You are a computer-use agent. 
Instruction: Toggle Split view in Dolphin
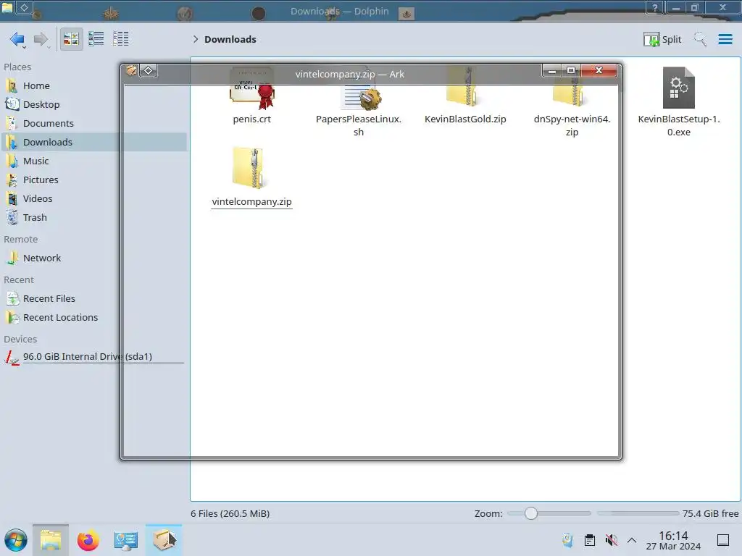click(x=662, y=39)
